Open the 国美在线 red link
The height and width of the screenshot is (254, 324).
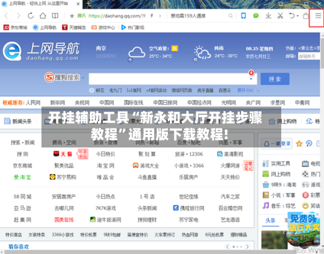tap(64, 220)
